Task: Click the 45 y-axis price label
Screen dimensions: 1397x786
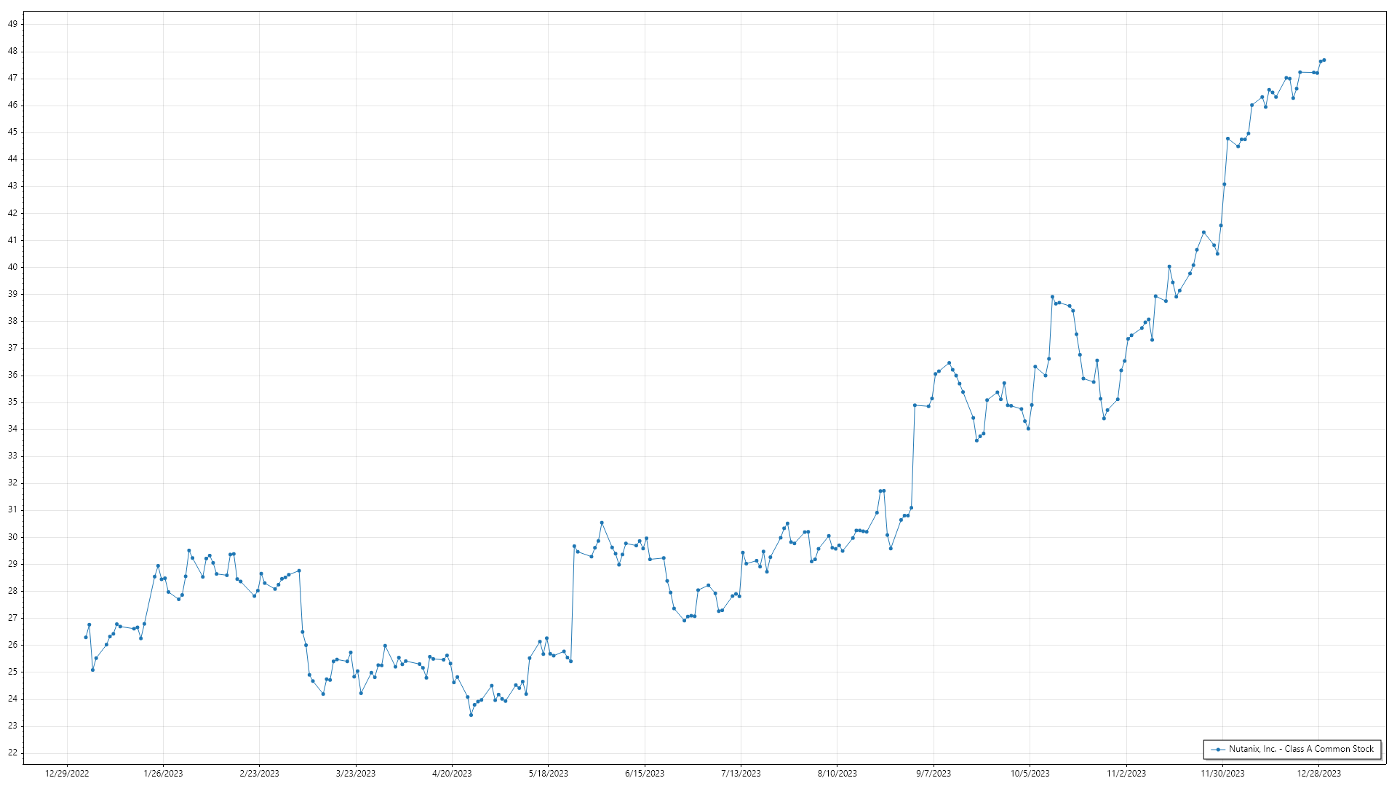Action: pyautogui.click(x=13, y=132)
